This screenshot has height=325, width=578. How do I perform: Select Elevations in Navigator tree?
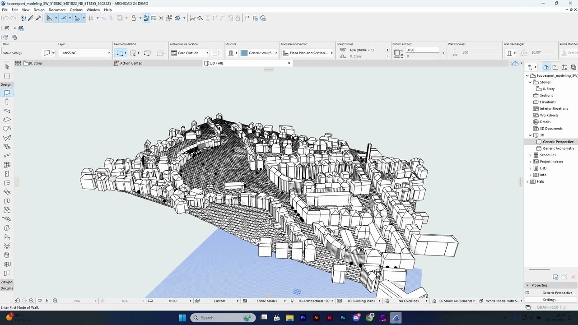[547, 102]
